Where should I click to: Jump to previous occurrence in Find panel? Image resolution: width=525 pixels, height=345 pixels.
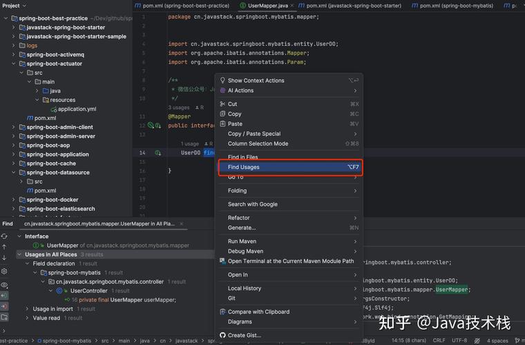[4, 247]
